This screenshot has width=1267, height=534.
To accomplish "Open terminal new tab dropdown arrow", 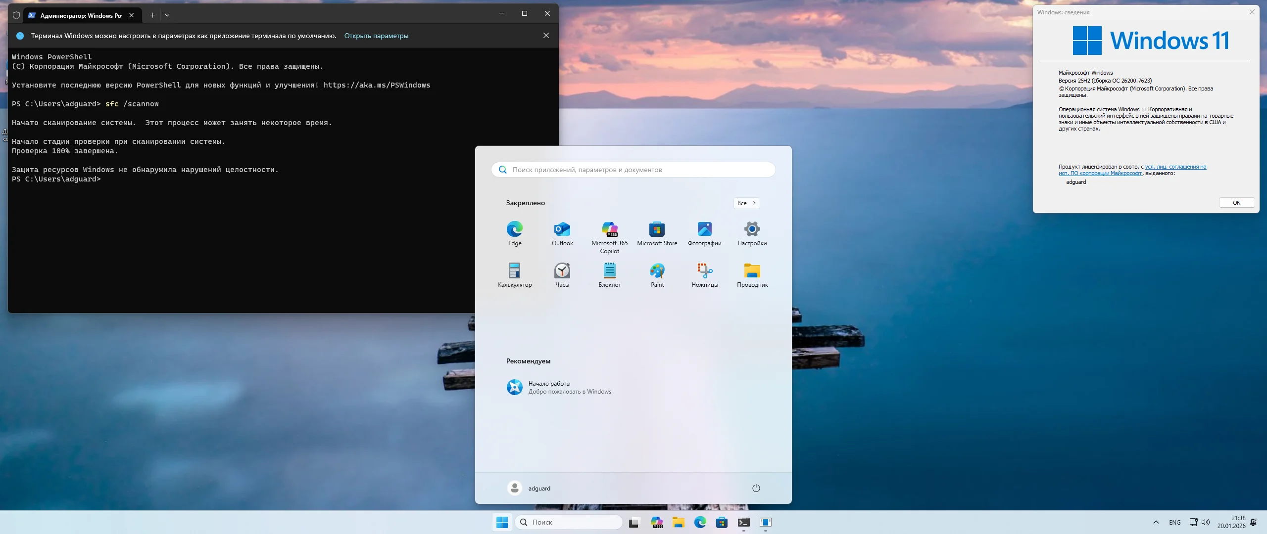I will coord(167,15).
